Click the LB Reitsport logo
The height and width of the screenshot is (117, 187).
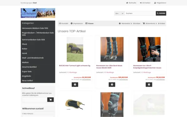coord(38,13)
